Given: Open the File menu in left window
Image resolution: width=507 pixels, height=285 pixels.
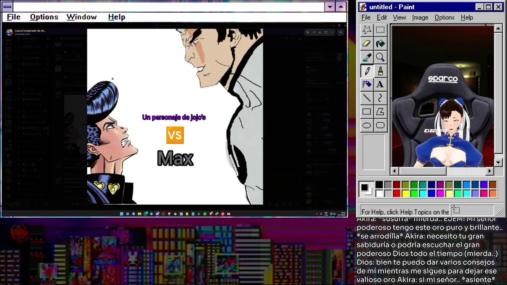Looking at the screenshot, I should pyautogui.click(x=13, y=17).
